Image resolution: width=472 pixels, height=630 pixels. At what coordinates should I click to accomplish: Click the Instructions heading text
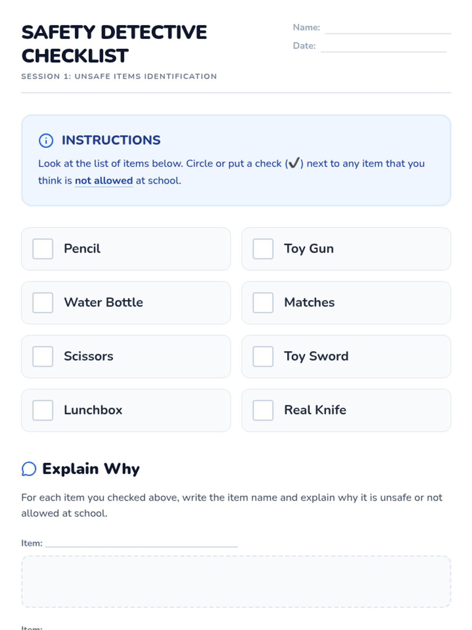pos(111,140)
